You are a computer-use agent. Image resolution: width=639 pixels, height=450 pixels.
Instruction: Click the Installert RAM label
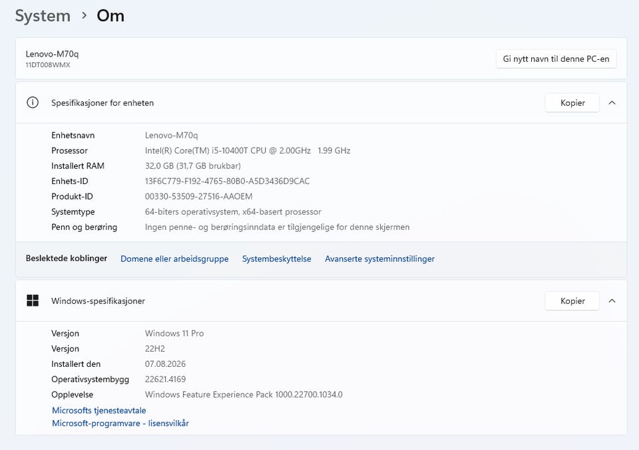77,166
